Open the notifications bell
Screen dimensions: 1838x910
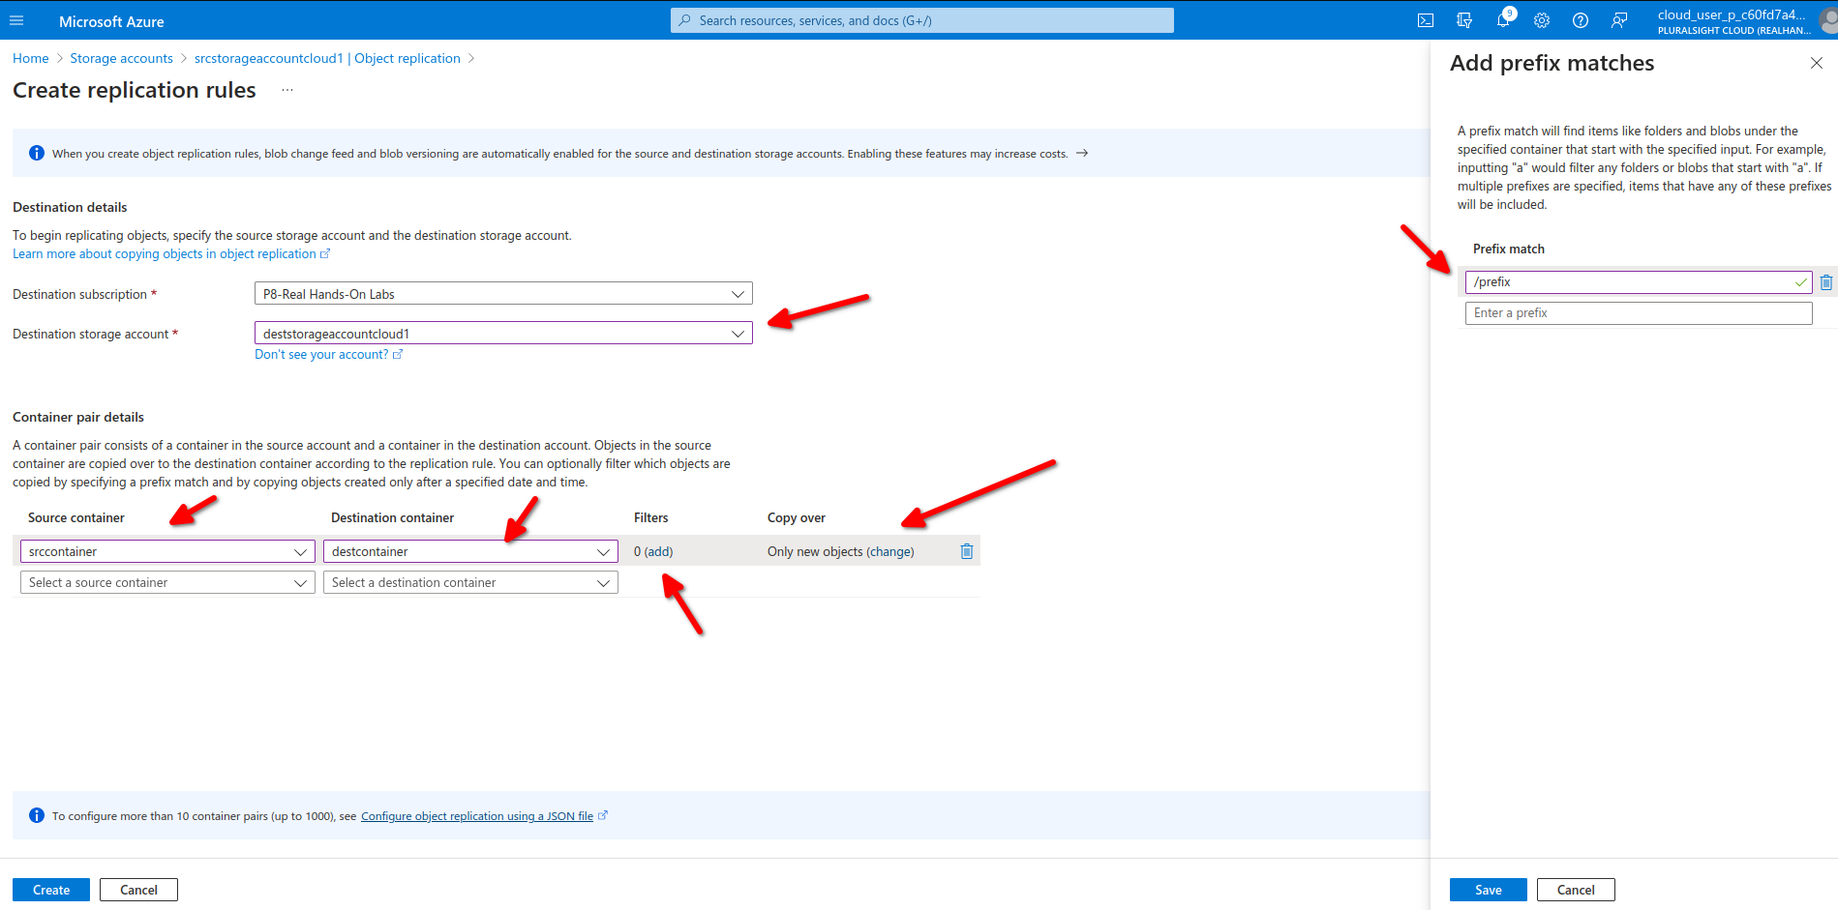(x=1503, y=20)
